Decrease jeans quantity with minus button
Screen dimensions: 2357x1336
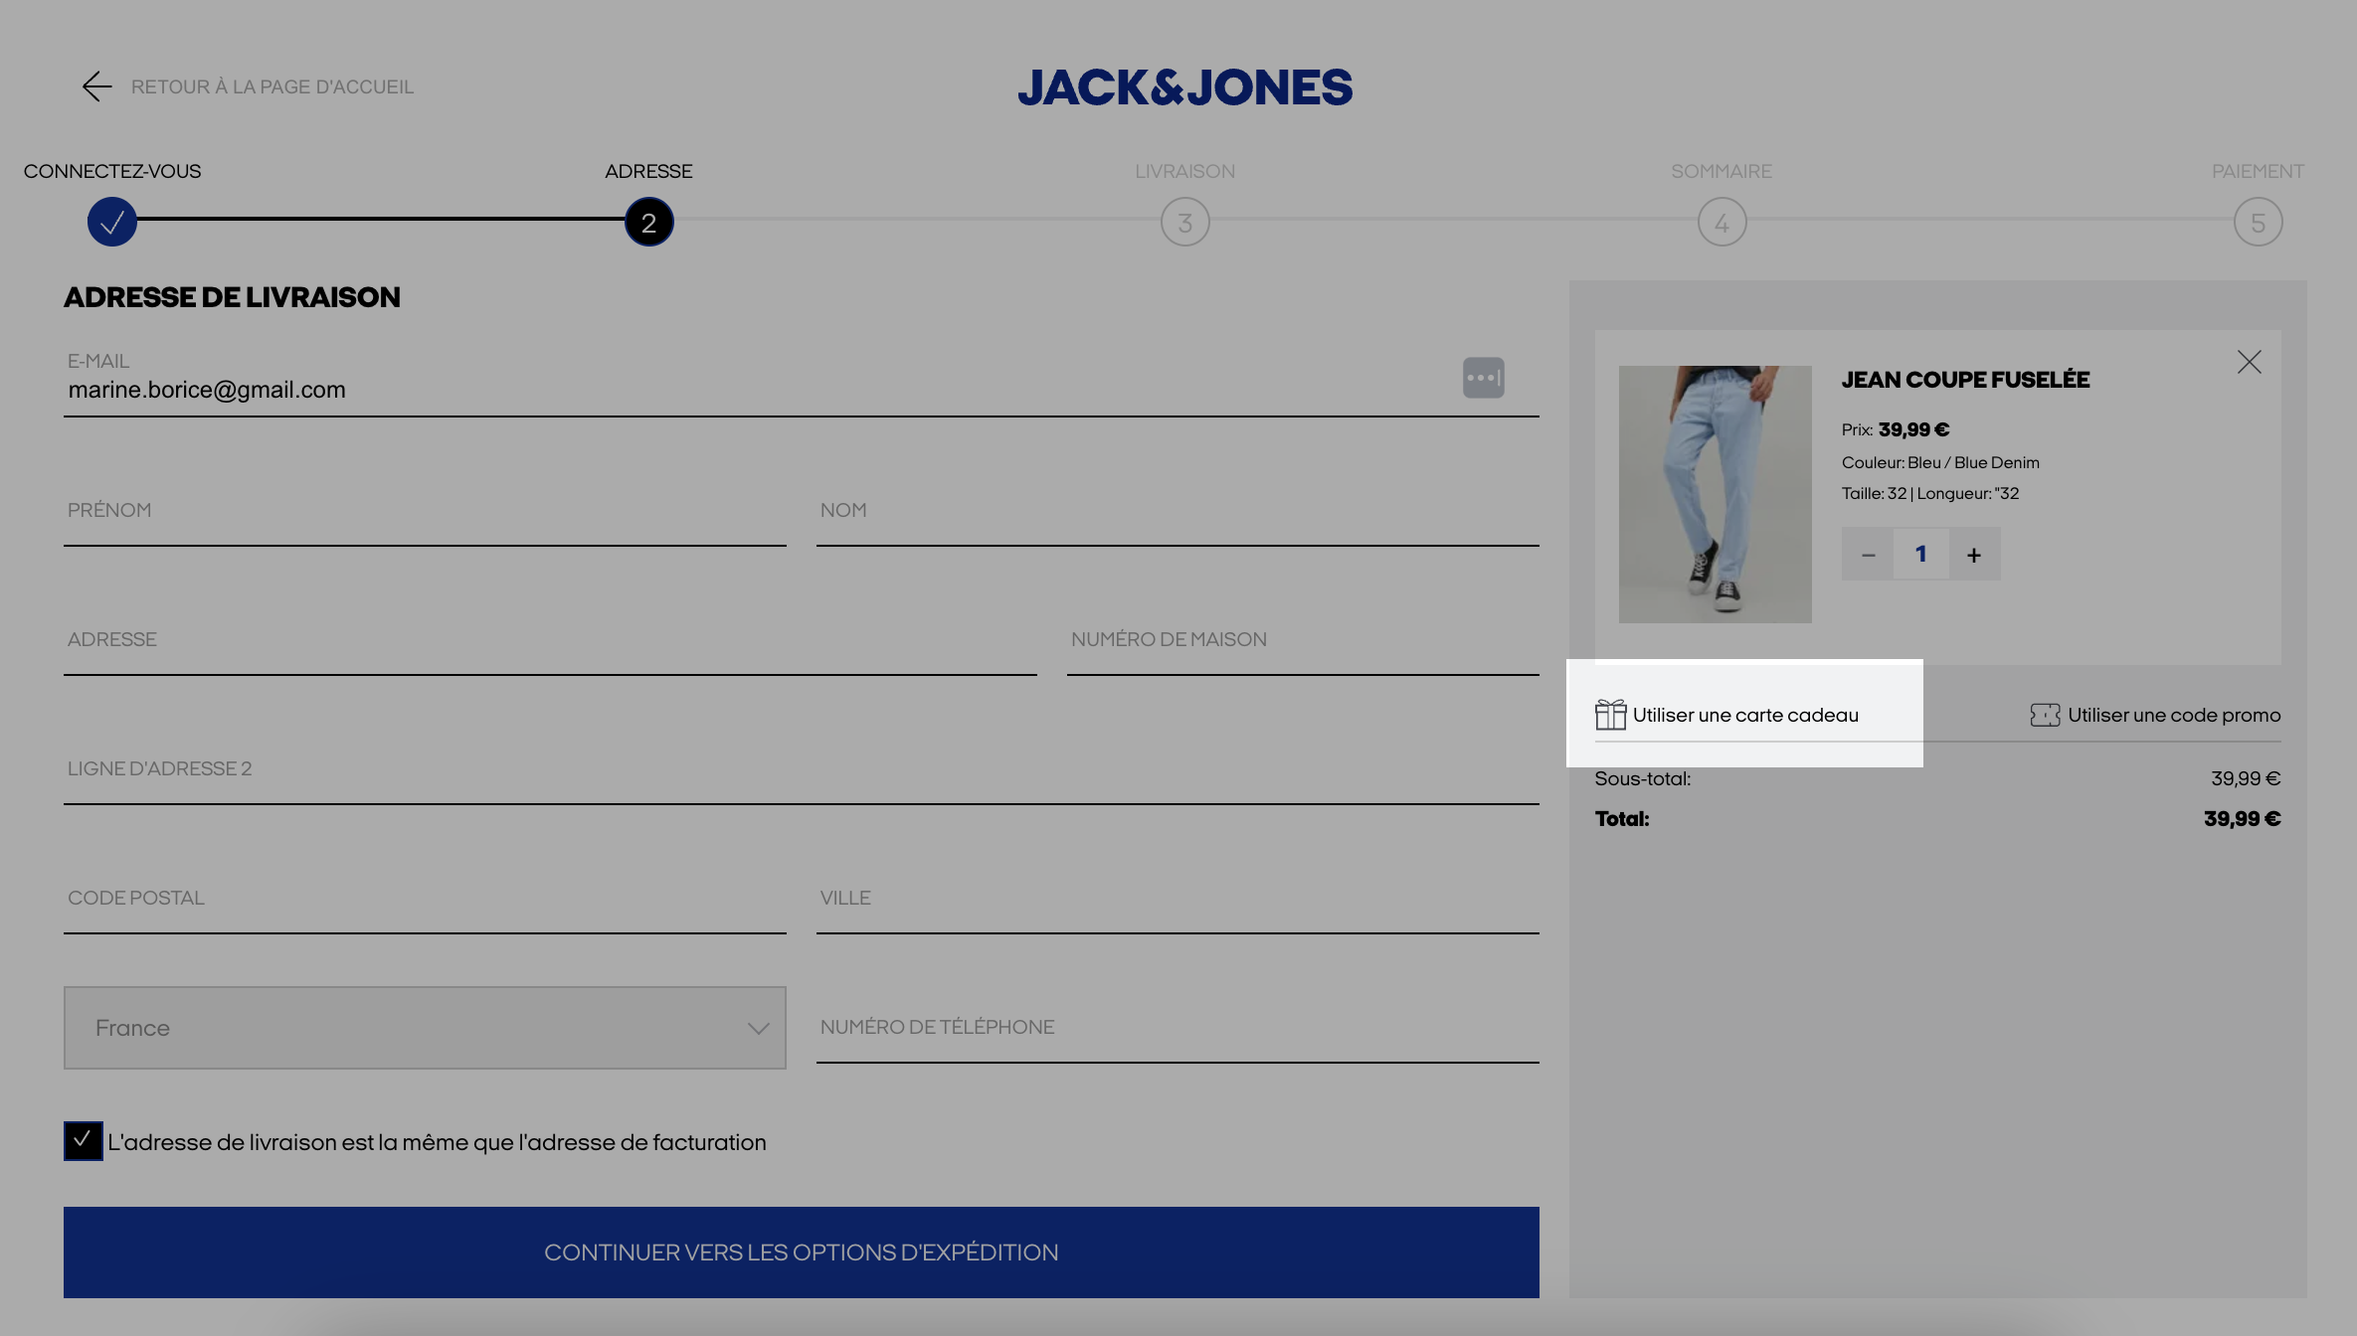(x=1868, y=555)
